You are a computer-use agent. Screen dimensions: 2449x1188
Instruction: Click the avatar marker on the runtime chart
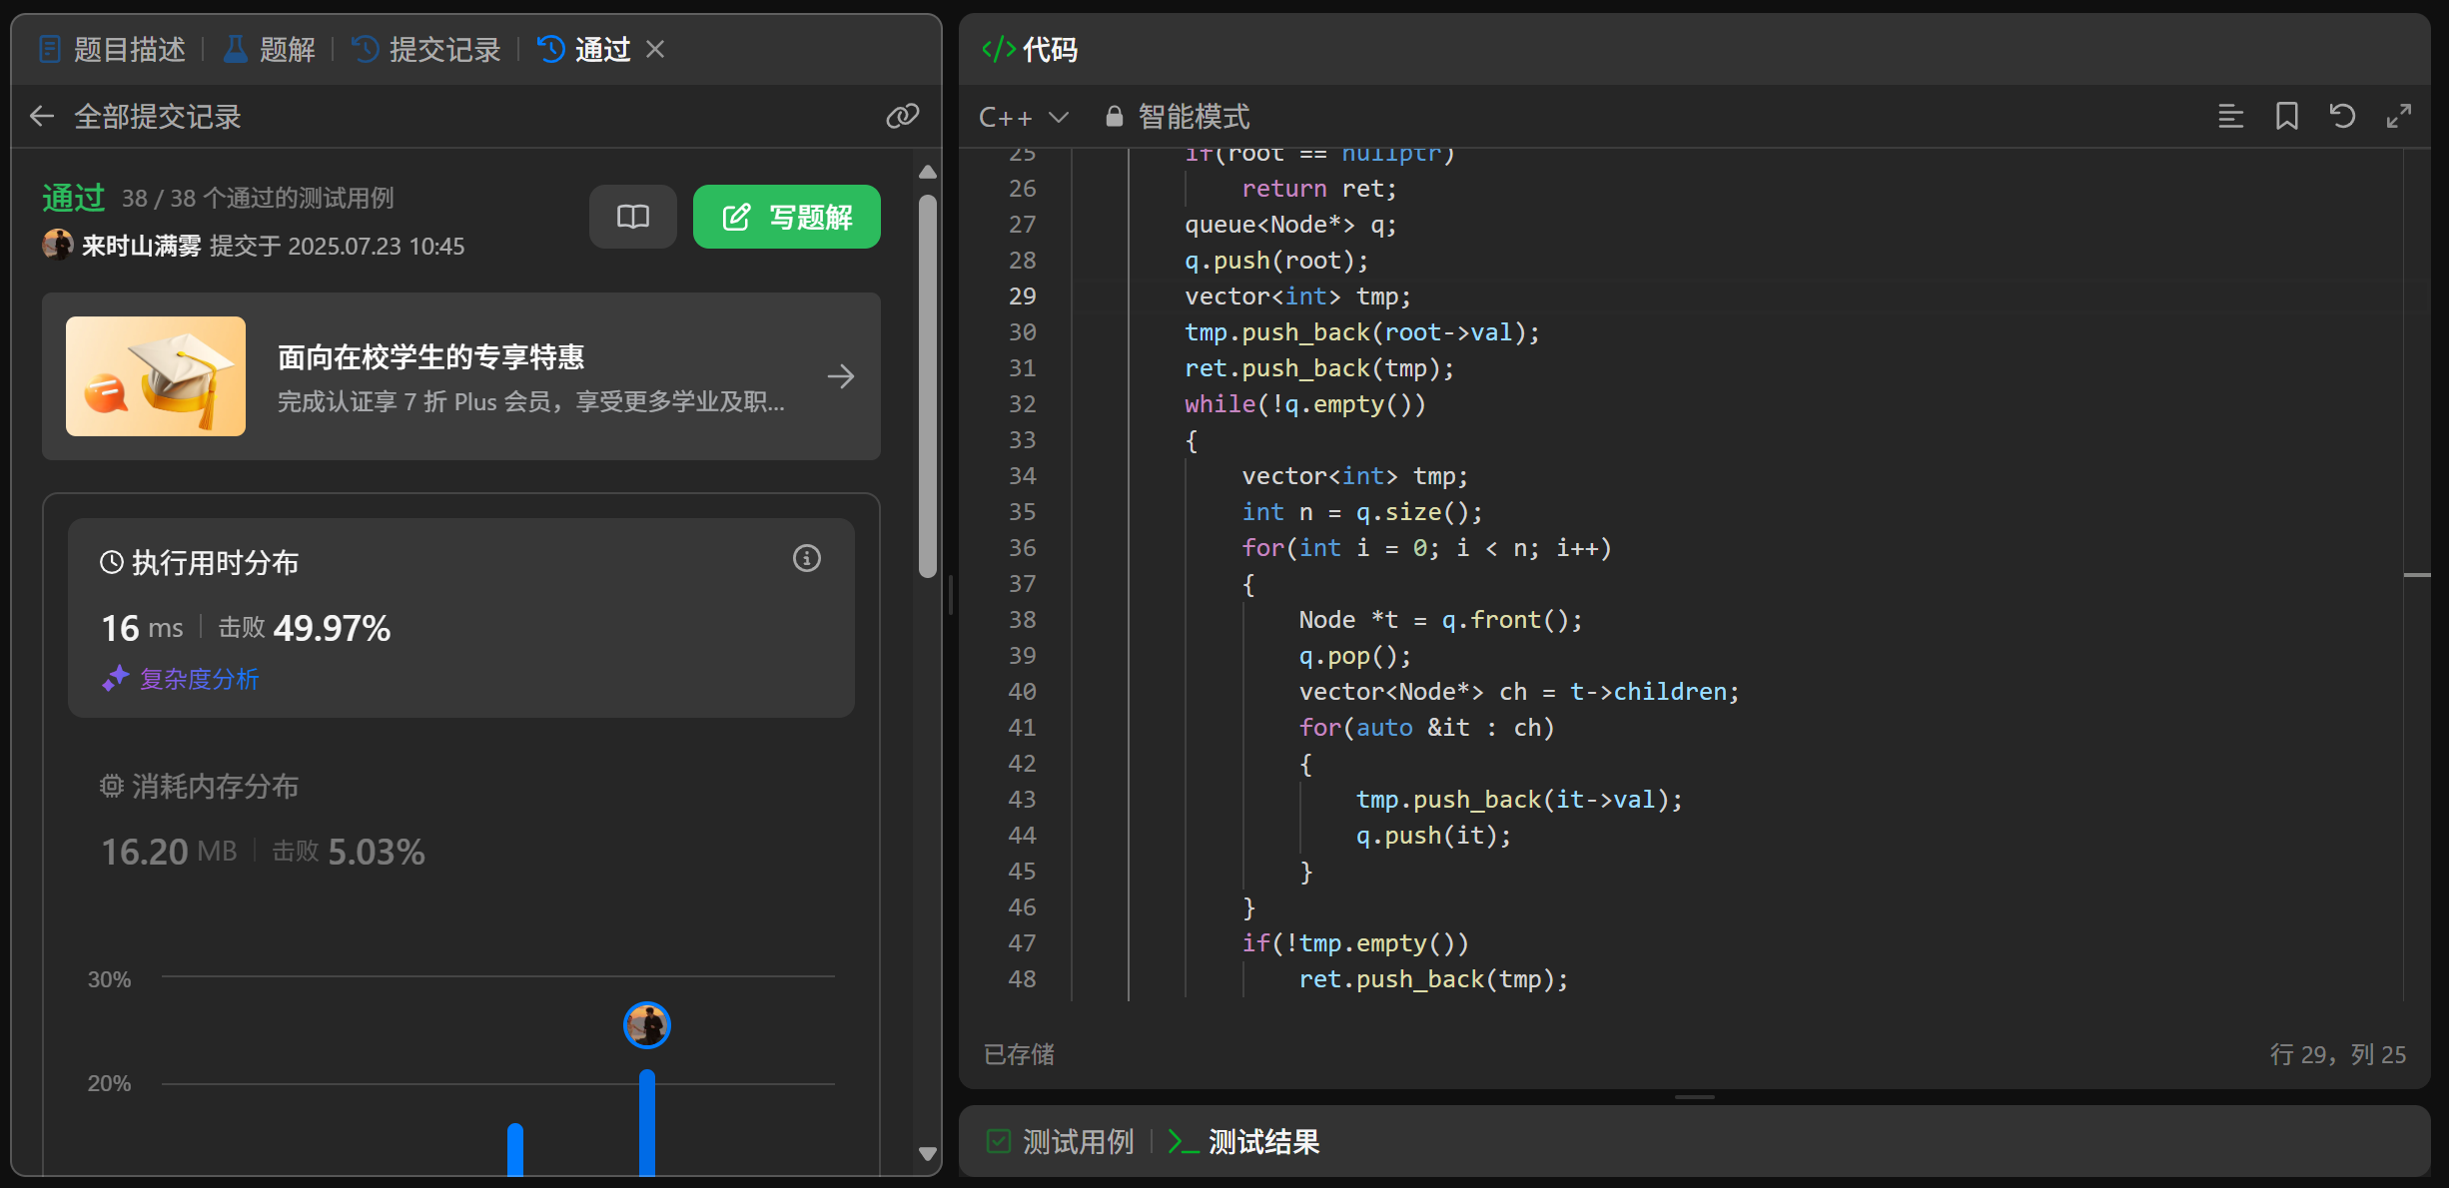[647, 1025]
